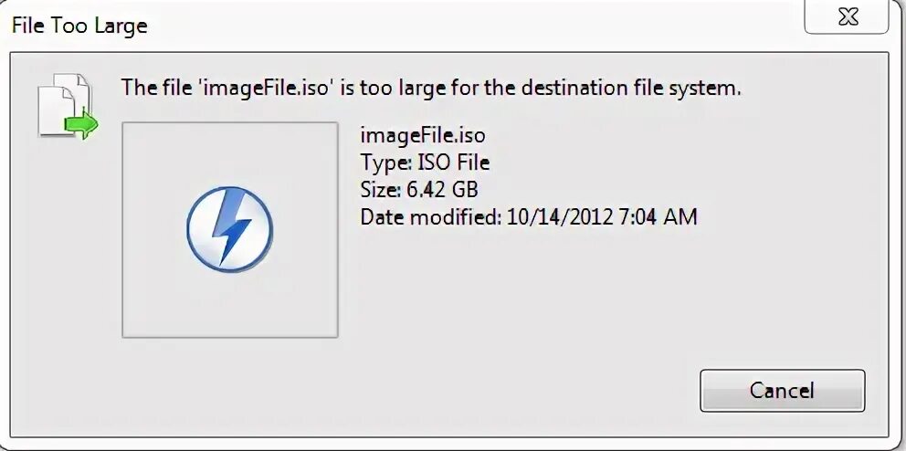
Task: Click the blue lightning bolt disc icon
Action: coord(229,230)
